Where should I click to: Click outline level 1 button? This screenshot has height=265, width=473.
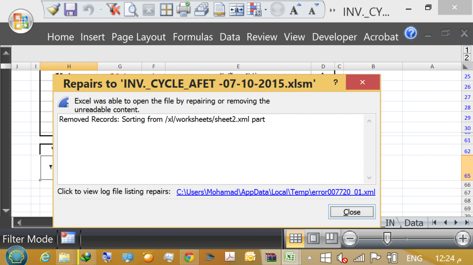coord(467,50)
